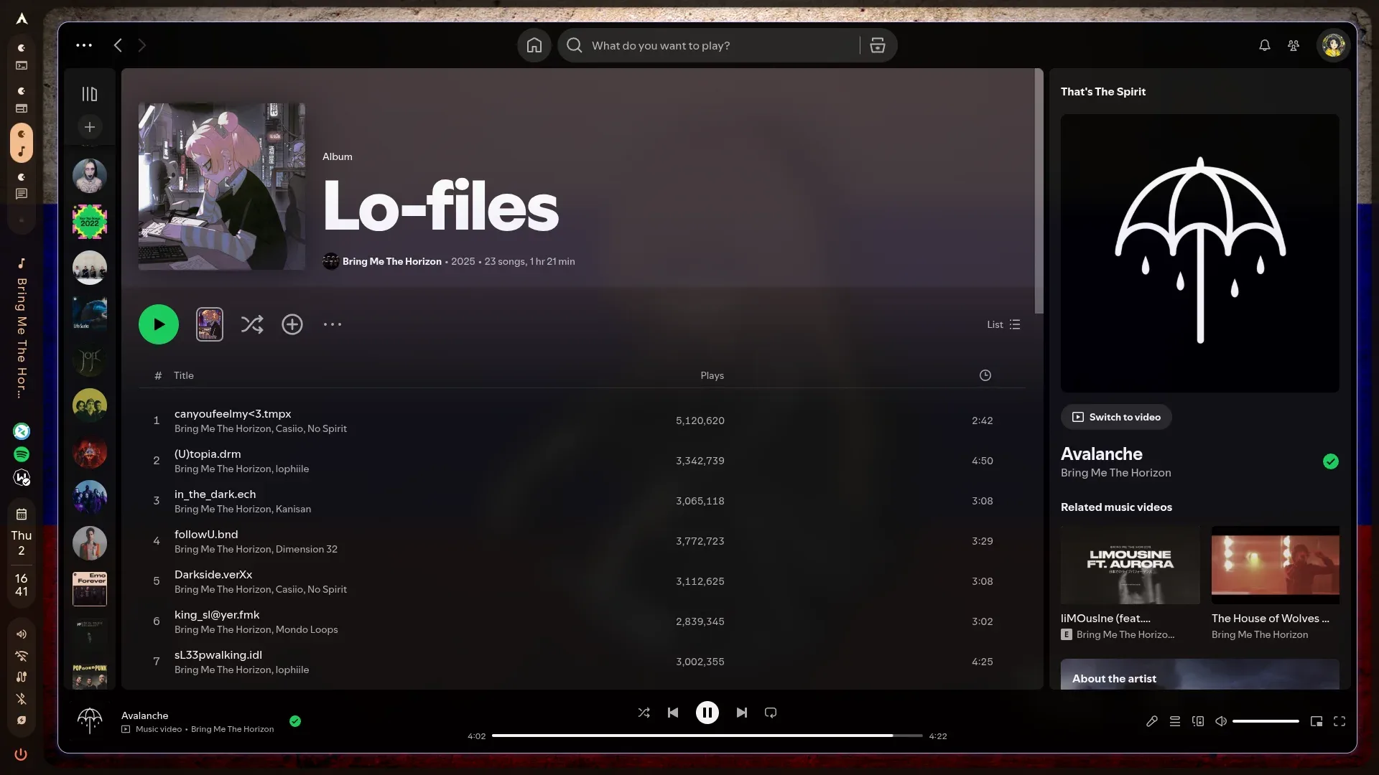
Task: Open Spotify Home
Action: click(x=534, y=45)
